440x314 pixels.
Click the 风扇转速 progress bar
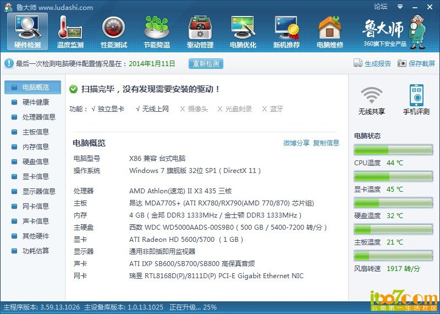393,256
